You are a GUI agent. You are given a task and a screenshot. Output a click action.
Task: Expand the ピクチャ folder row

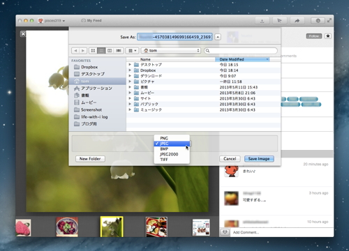click(130, 82)
